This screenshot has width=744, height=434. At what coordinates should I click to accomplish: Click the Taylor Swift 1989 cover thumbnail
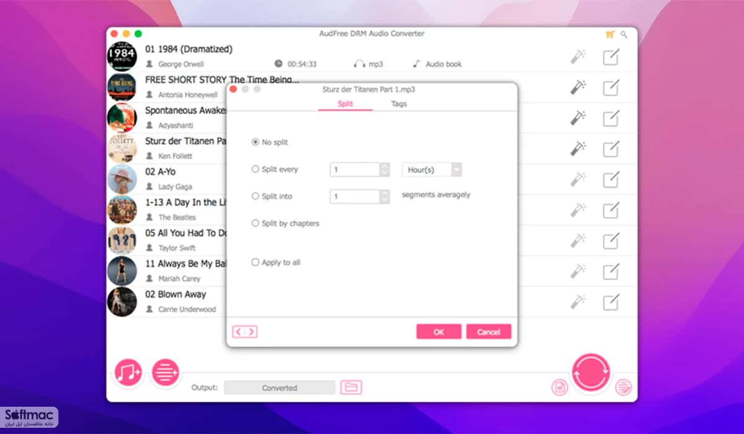pos(122,241)
